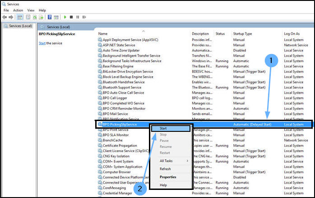Select Background Tasks Infrastructure Service
This screenshot has height=198, width=315.
point(132,61)
